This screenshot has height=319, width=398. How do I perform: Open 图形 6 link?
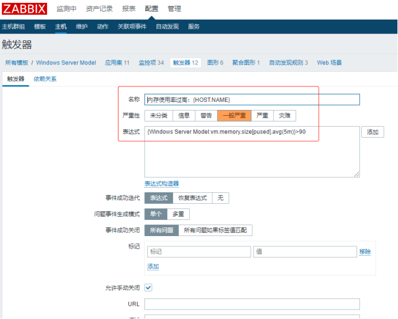point(215,63)
